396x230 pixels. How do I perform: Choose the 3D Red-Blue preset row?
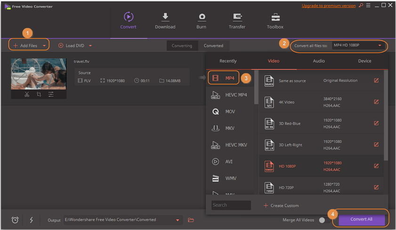click(x=321, y=123)
